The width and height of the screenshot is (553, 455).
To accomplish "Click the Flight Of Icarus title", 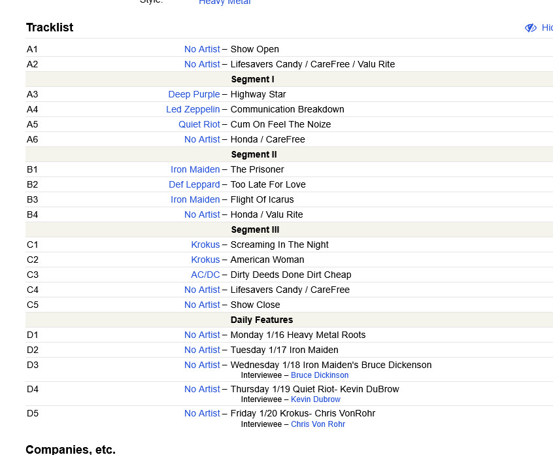I will (x=262, y=199).
